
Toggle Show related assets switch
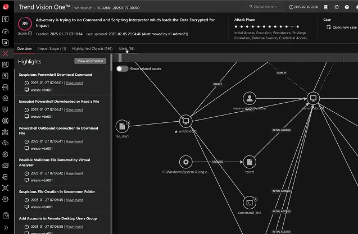pos(122,68)
